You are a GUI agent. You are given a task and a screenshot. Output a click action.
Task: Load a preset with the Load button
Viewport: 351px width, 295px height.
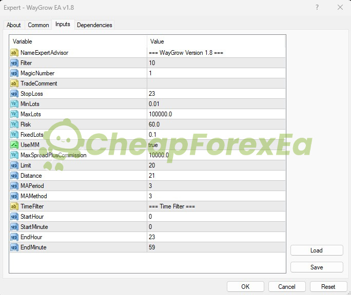pyautogui.click(x=317, y=250)
